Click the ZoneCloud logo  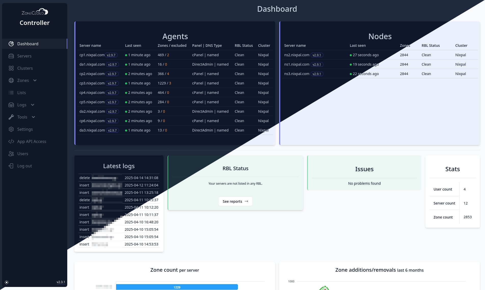pos(35,12)
